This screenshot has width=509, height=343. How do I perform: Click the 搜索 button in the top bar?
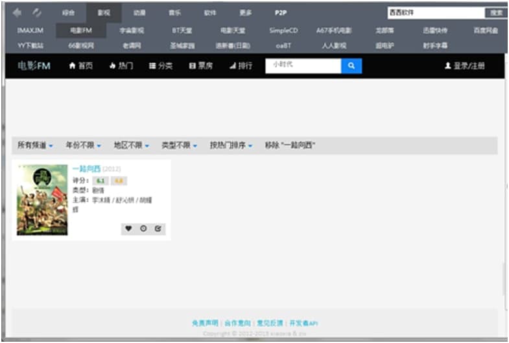tap(496, 13)
